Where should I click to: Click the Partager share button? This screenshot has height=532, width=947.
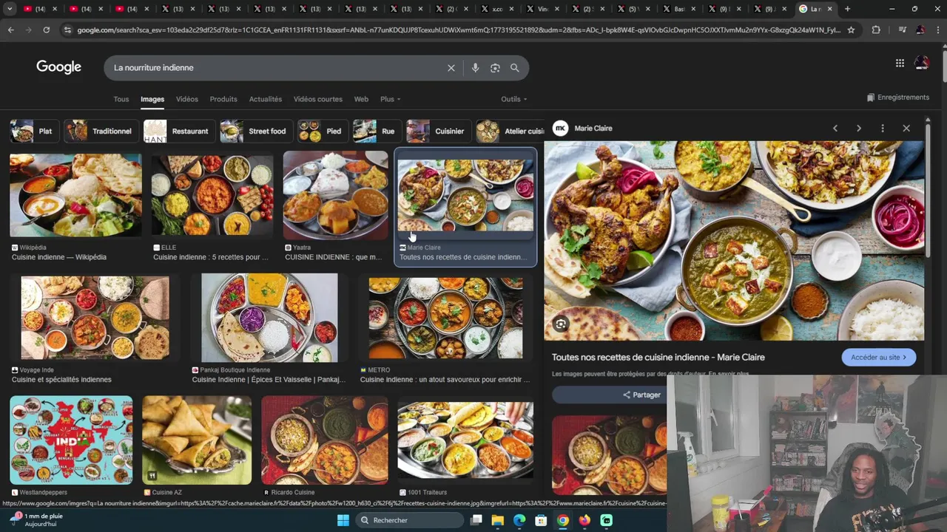point(641,395)
